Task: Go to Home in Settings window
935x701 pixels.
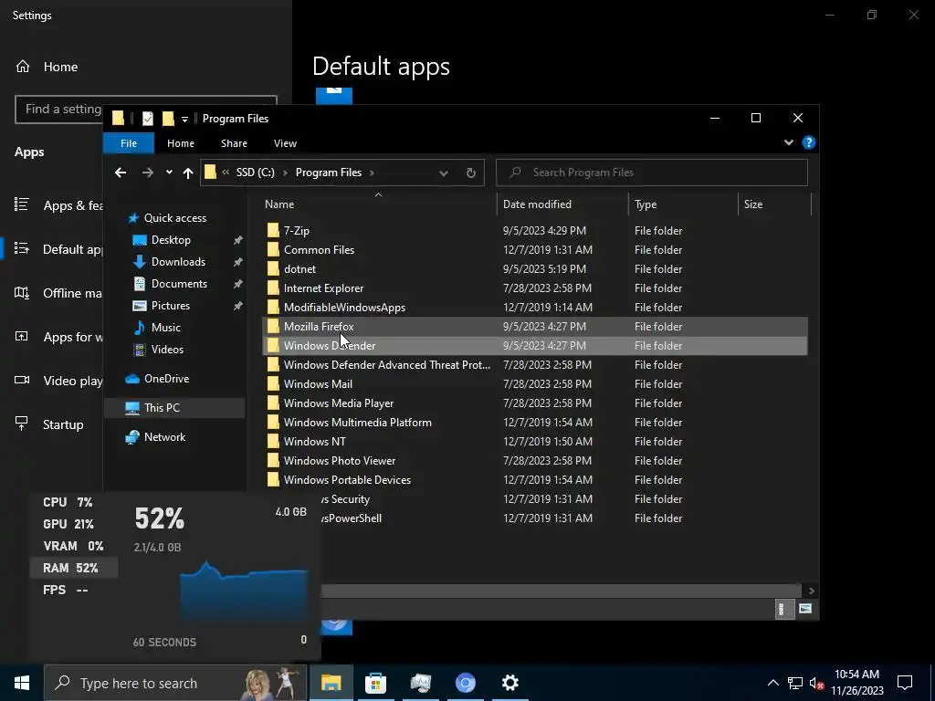Action: pyautogui.click(x=47, y=67)
